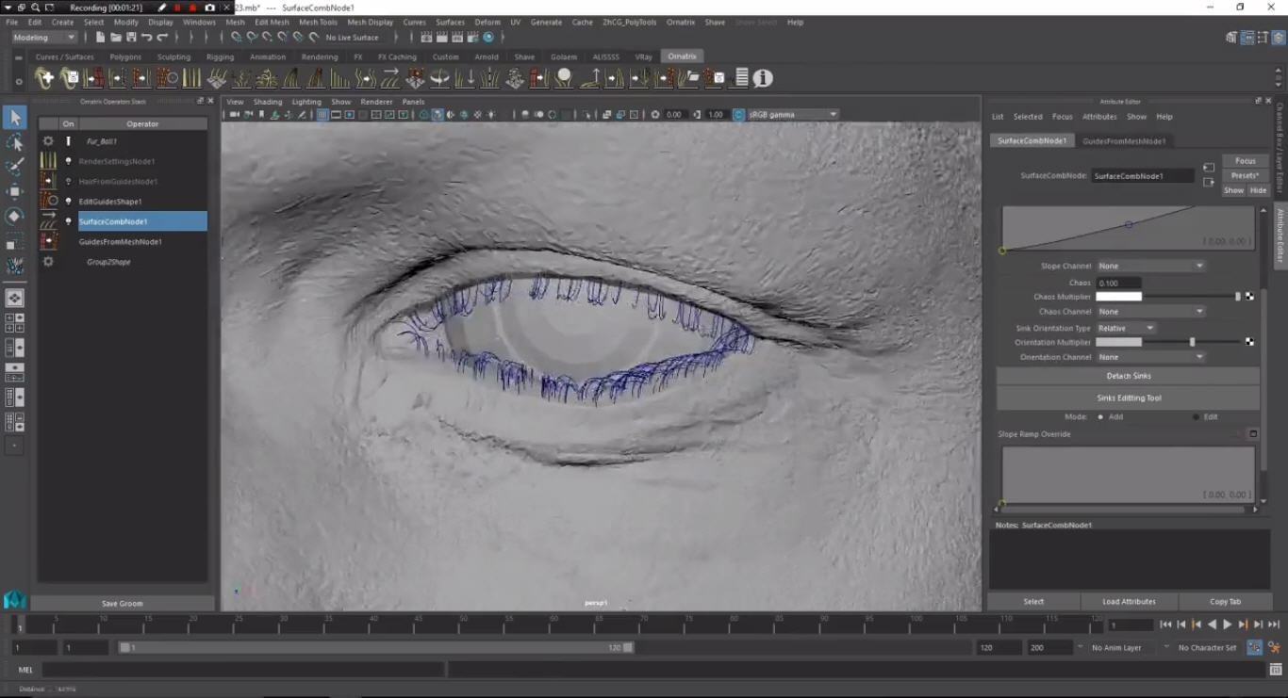1288x698 pixels.
Task: Click the Load Attributes button
Action: tap(1129, 601)
